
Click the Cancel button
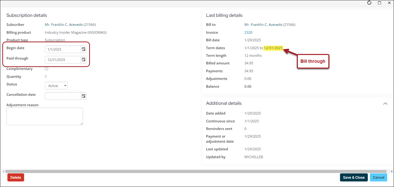click(378, 178)
